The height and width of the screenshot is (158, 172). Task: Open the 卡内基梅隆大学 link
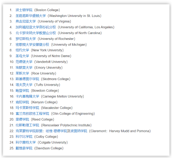point(27,96)
